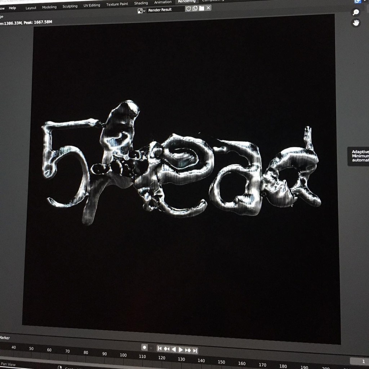Play the animation in reverse
This screenshot has height=369, width=369.
tap(174, 349)
